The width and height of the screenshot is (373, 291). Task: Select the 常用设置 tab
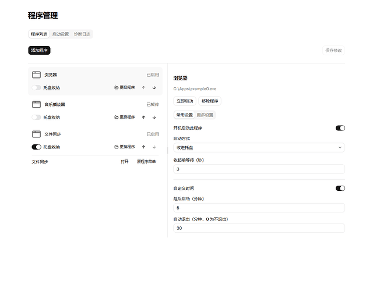[184, 115]
